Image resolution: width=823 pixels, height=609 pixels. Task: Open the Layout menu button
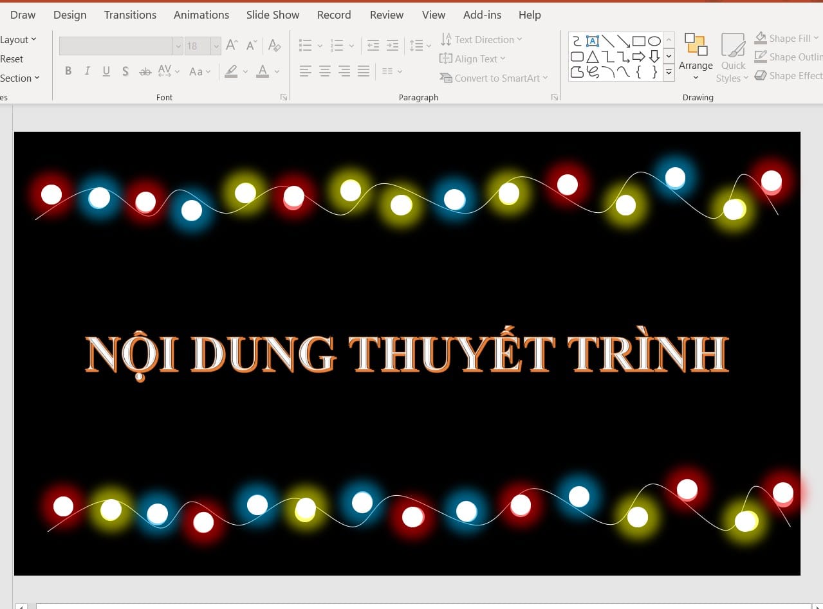click(18, 39)
